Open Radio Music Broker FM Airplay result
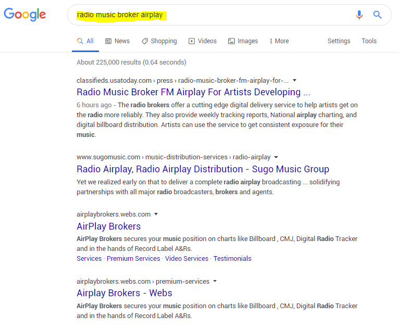Screen dimensions: 399x329 point(193,92)
